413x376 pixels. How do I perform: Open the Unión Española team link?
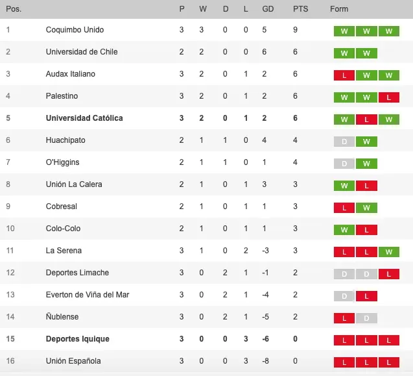(73, 361)
